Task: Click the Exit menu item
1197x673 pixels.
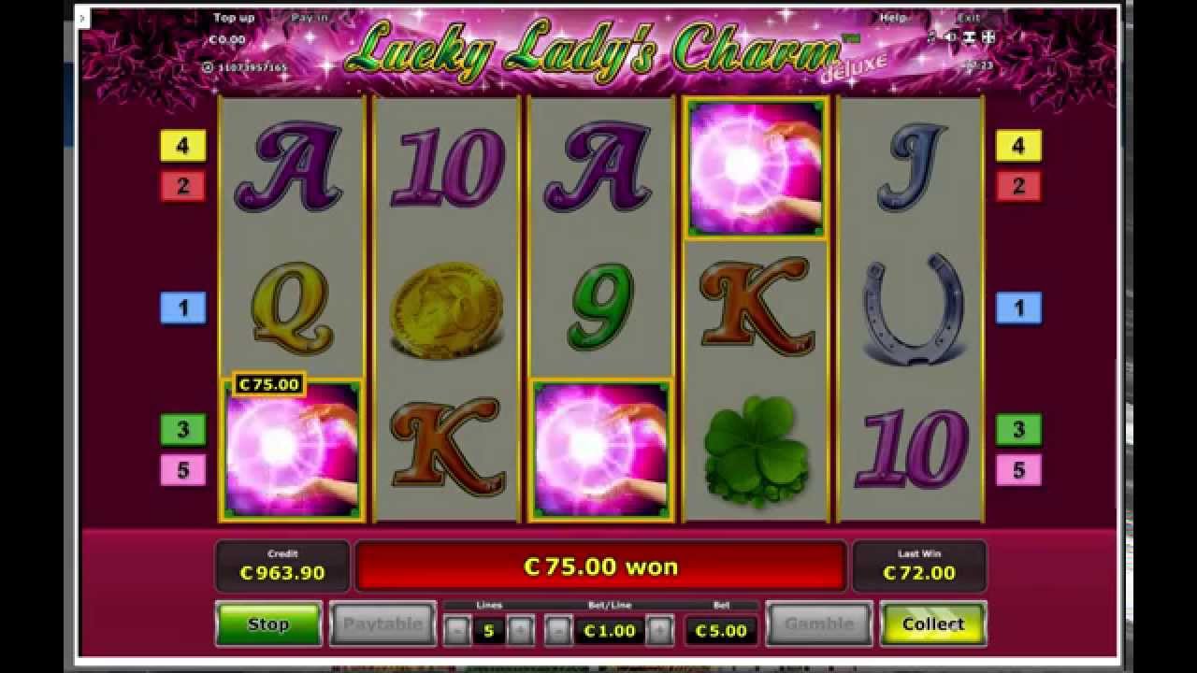Action: coord(969,18)
